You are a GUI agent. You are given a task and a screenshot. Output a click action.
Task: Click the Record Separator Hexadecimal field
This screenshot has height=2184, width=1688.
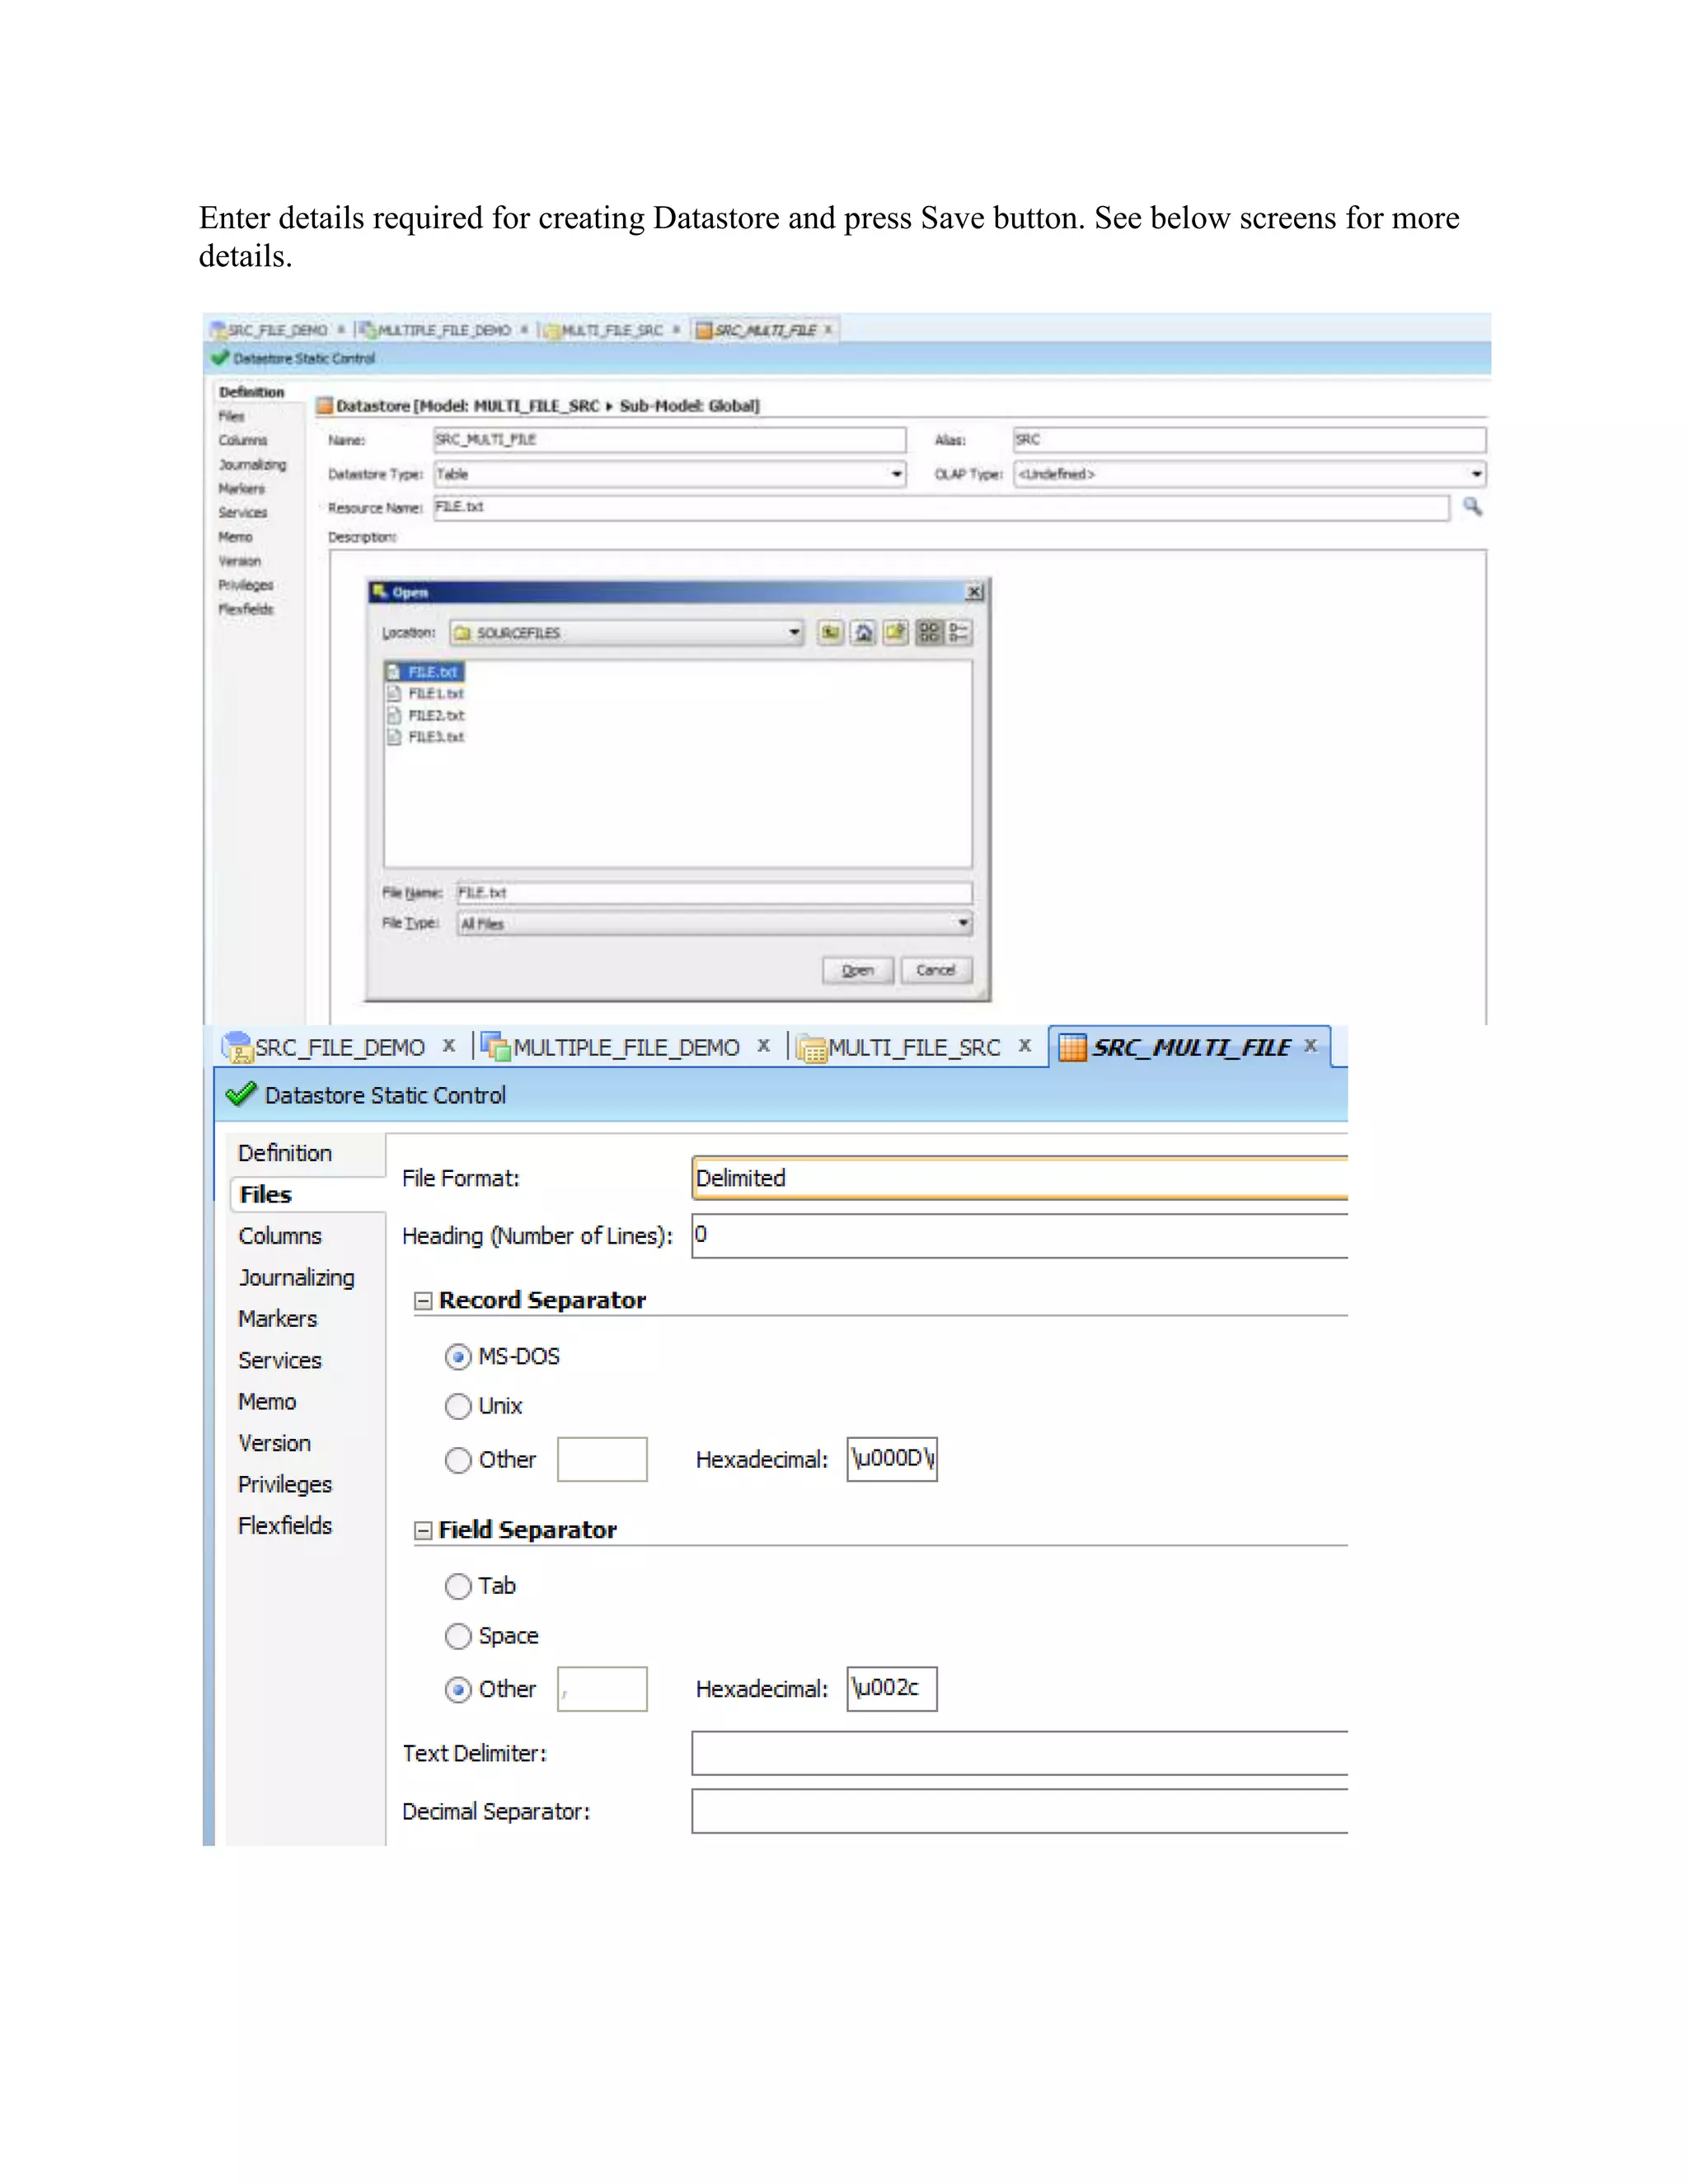(892, 1459)
